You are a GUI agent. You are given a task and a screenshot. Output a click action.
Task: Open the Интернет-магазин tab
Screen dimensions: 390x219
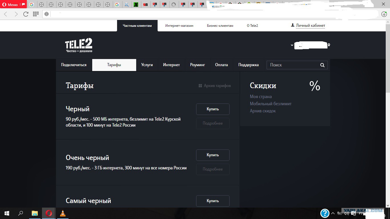[179, 26]
